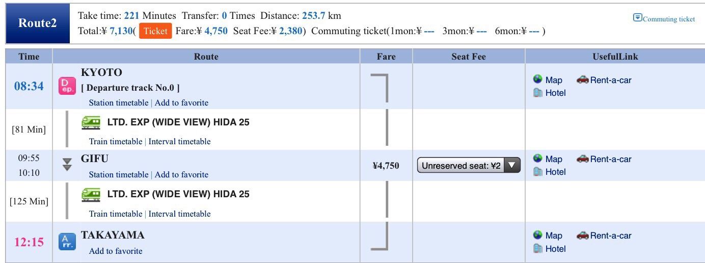Click the Hotel building icon in TAKAYAMA row
Screen dimensions: 705x263
[538, 249]
